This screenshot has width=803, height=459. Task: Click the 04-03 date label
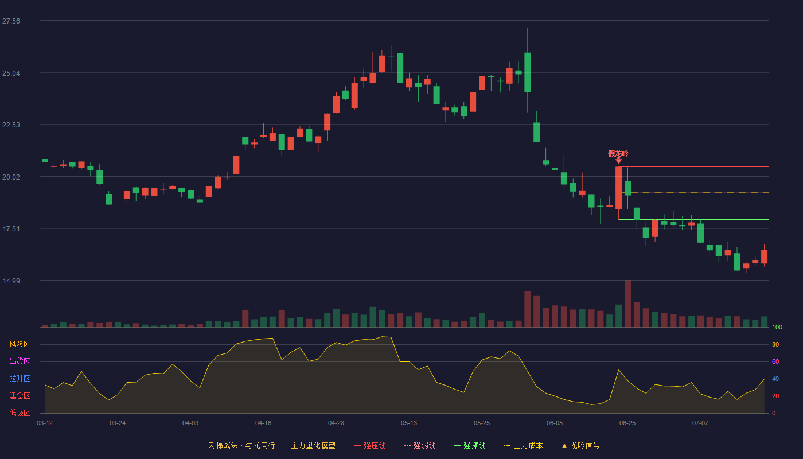(190, 423)
